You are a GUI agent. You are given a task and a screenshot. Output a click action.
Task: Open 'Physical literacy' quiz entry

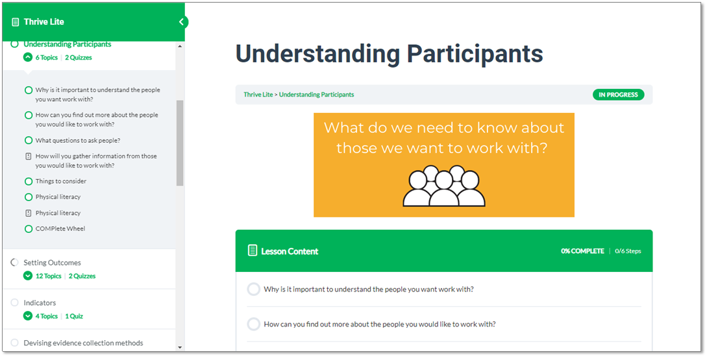pos(58,213)
